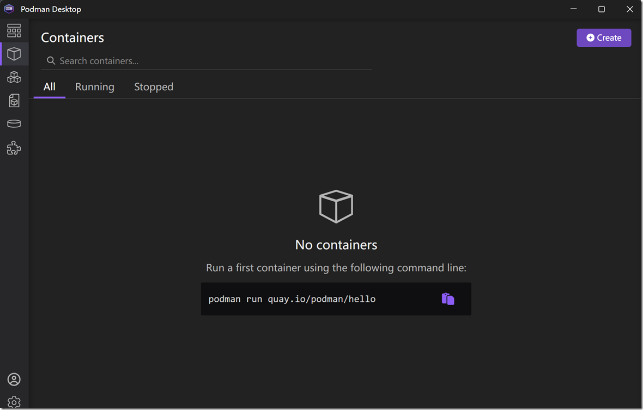Open Settings gear at sidebar bottom
The width and height of the screenshot is (643, 410).
(x=14, y=402)
